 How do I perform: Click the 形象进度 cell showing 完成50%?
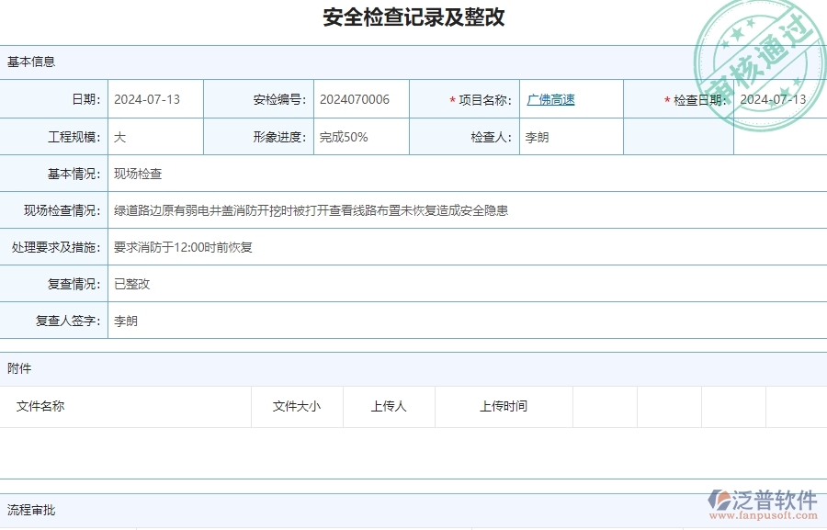pyautogui.click(x=344, y=136)
